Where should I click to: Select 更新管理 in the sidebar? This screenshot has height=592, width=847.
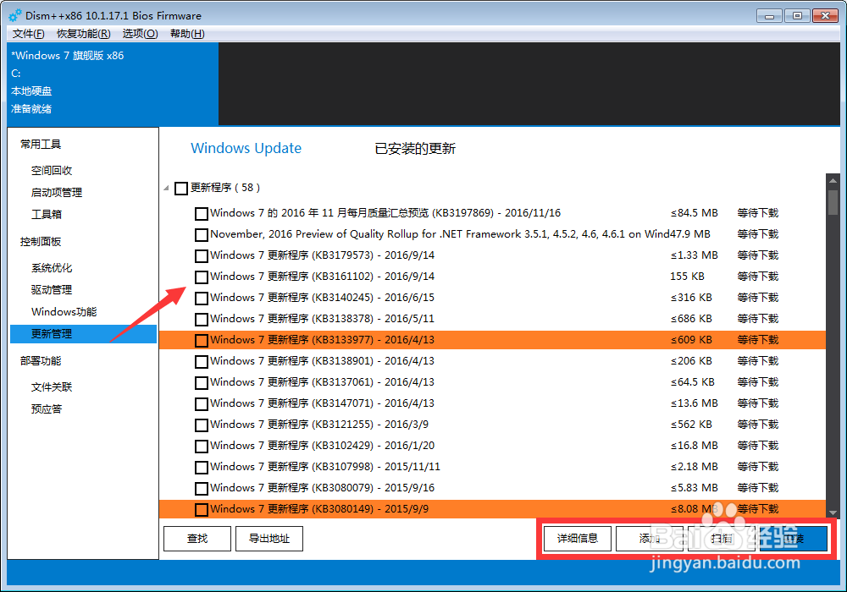coord(83,334)
